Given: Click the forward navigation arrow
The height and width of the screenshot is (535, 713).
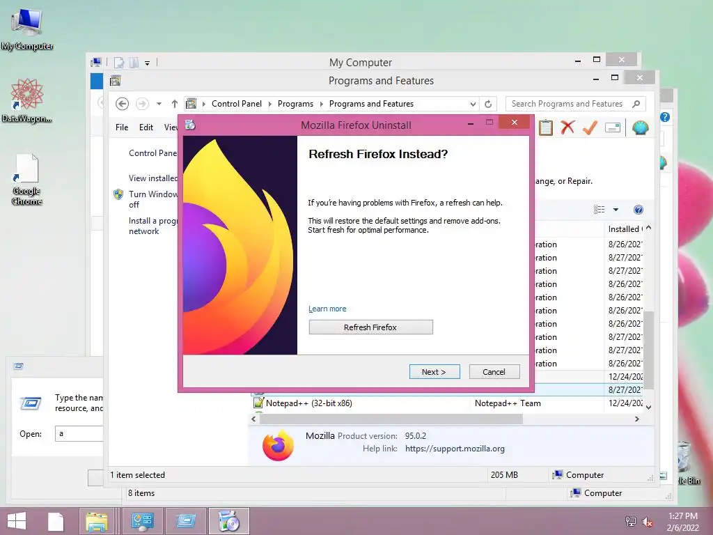Looking at the screenshot, I should (x=142, y=104).
